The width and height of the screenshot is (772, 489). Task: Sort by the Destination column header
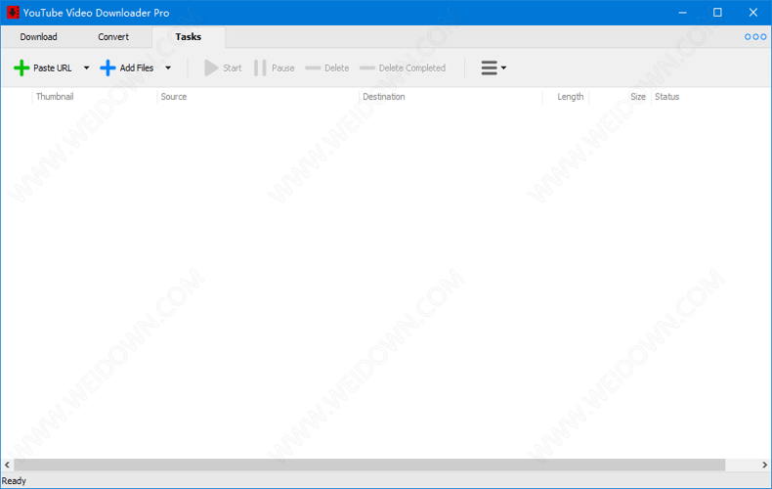(384, 97)
